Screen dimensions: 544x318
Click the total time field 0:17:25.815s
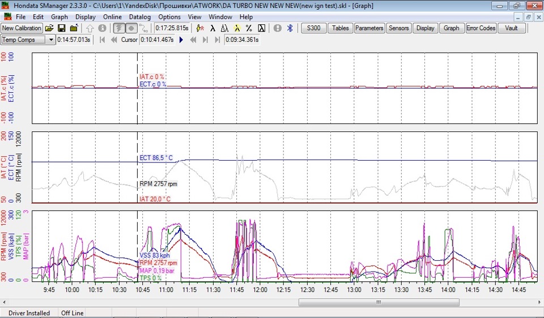click(172, 28)
